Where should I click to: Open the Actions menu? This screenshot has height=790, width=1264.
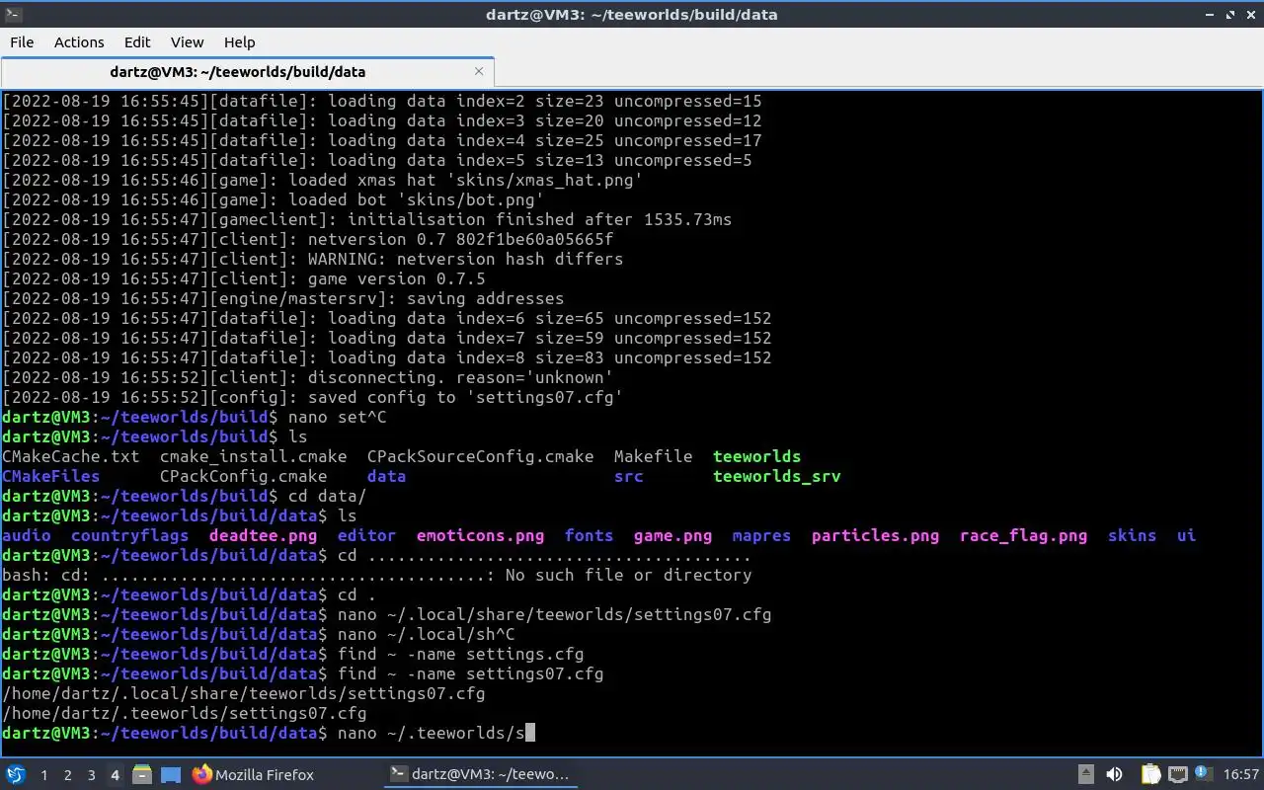79,41
